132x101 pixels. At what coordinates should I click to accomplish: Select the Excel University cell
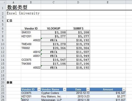coord(23,13)
